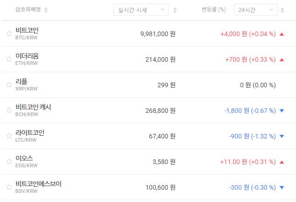The image size is (296, 202).
Task: Mark EOS as favorite star
Action: 9,161
